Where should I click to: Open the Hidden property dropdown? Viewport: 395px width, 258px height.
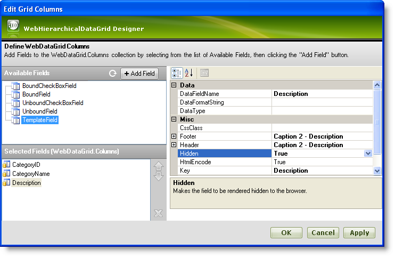(367, 154)
